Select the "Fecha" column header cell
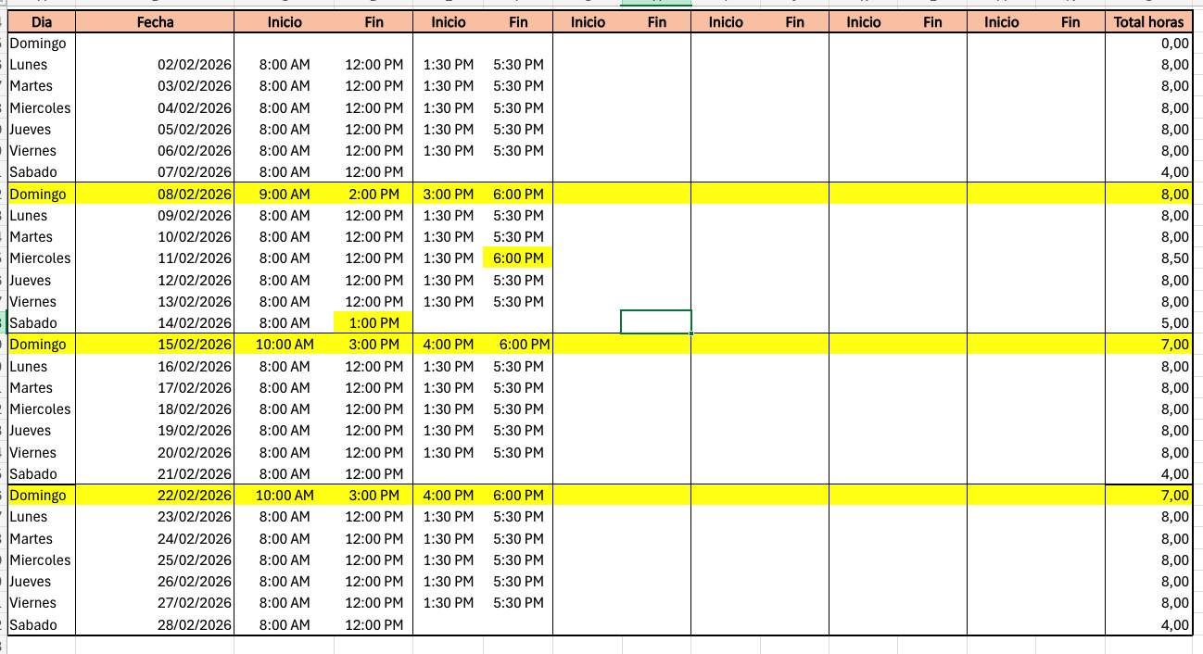 [x=155, y=21]
